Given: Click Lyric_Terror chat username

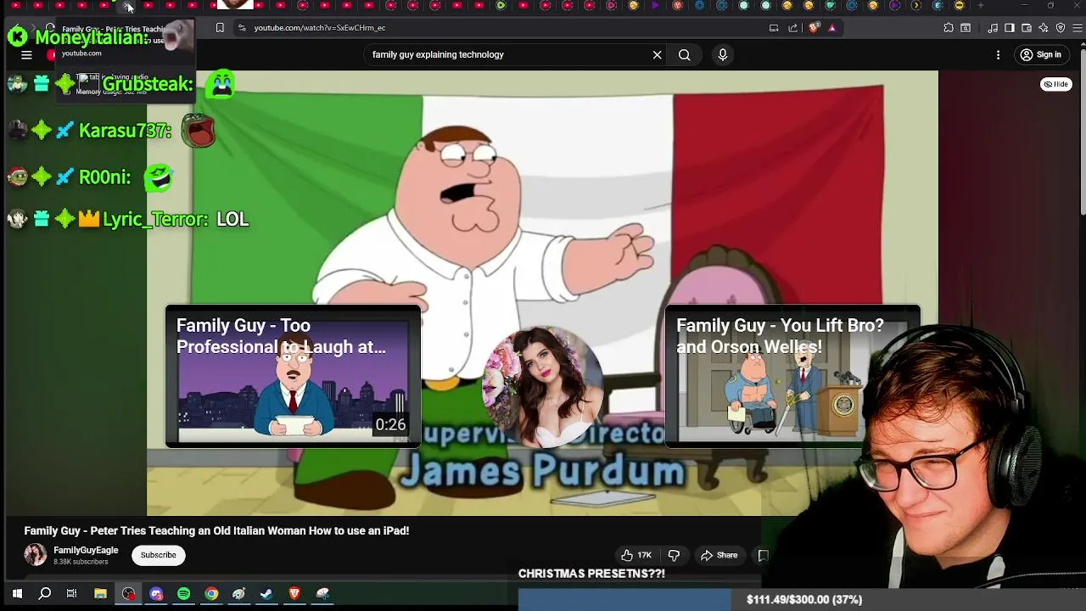Looking at the screenshot, I should point(154,219).
